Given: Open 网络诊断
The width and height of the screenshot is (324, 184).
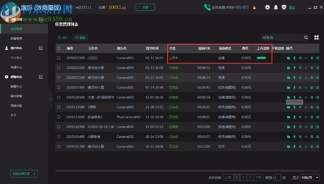Looking at the screenshot, I should (x=16, y=106).
